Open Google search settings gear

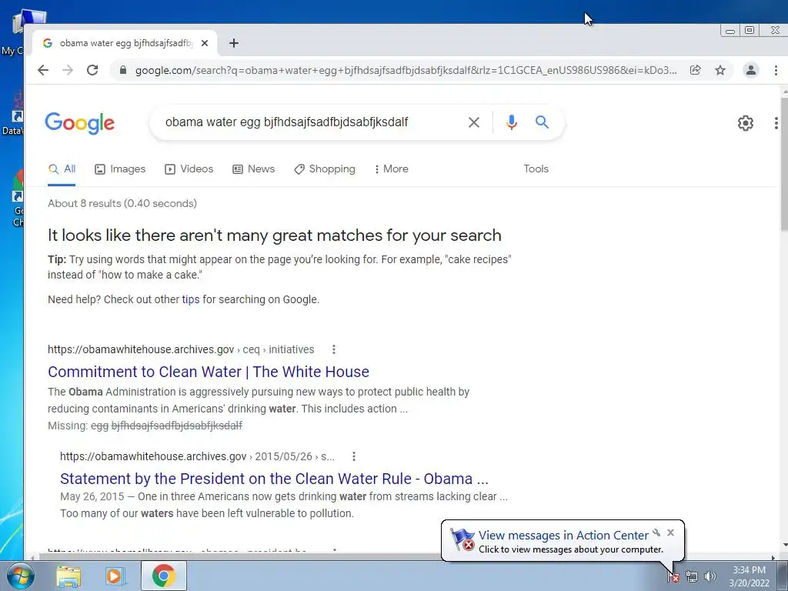click(x=745, y=123)
